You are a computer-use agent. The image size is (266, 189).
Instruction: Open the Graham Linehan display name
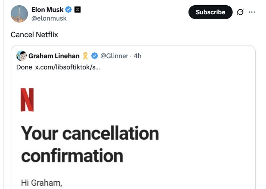54,56
